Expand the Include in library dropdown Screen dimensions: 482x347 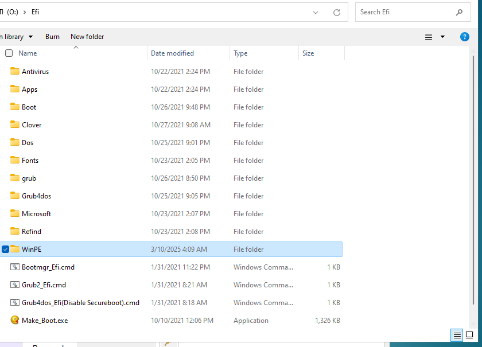point(31,37)
